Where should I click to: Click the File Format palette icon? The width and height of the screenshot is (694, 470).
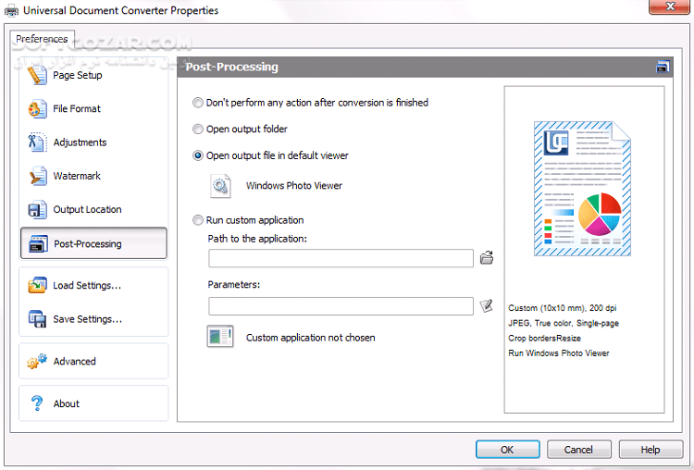[x=37, y=109]
